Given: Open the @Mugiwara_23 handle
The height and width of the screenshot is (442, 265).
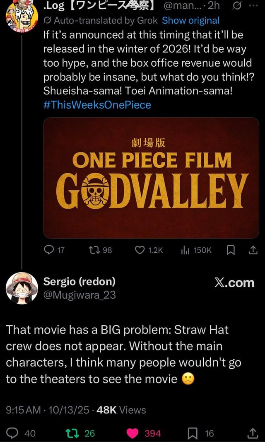Looking at the screenshot, I should pyautogui.click(x=79, y=295).
